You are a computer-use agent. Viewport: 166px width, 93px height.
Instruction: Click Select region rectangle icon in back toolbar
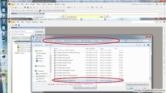(x=49, y=7)
